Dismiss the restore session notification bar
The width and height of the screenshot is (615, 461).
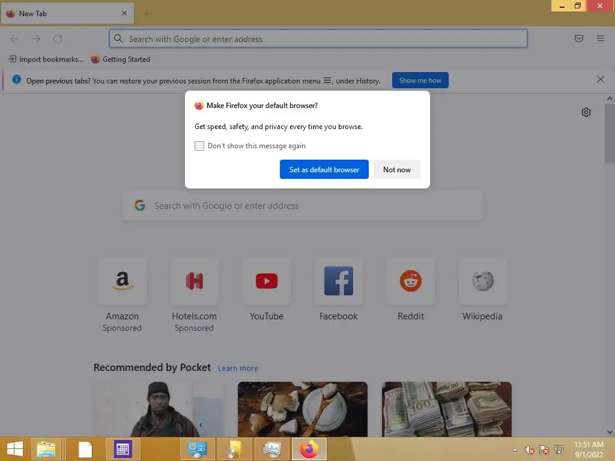600,80
